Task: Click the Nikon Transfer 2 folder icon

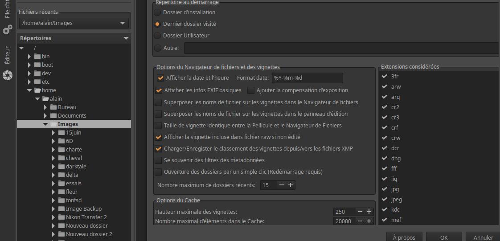Action: pyautogui.click(x=61, y=217)
